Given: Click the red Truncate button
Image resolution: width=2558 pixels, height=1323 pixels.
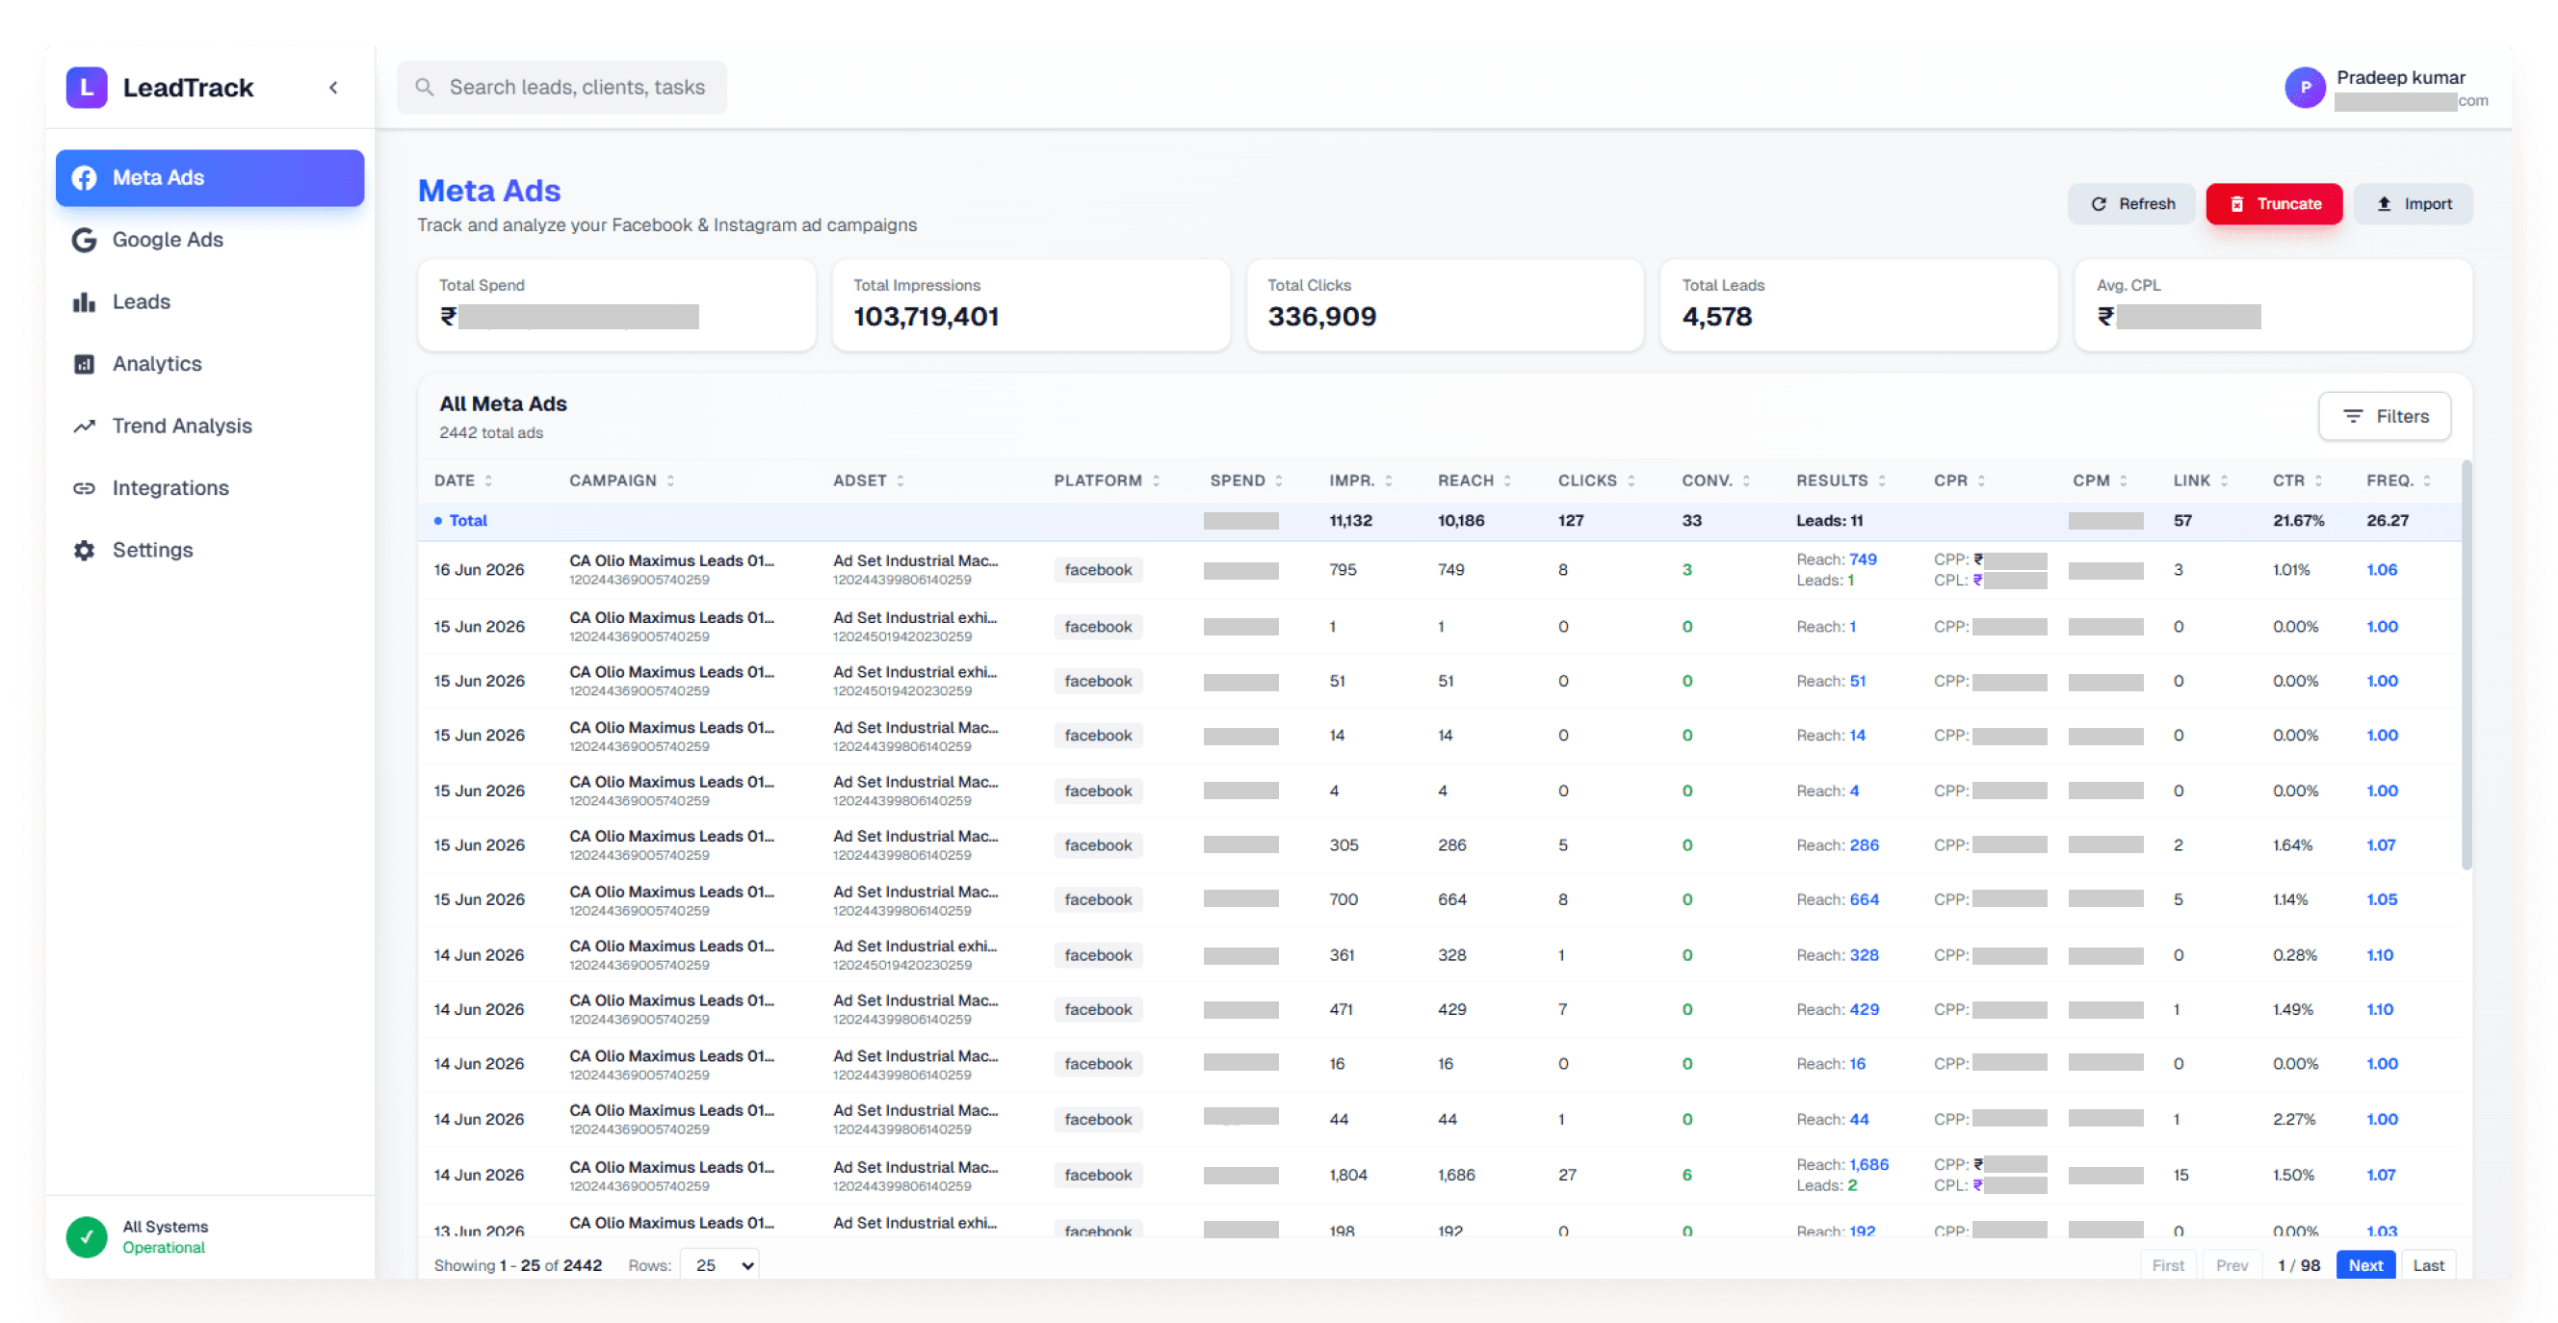Looking at the screenshot, I should pyautogui.click(x=2273, y=203).
